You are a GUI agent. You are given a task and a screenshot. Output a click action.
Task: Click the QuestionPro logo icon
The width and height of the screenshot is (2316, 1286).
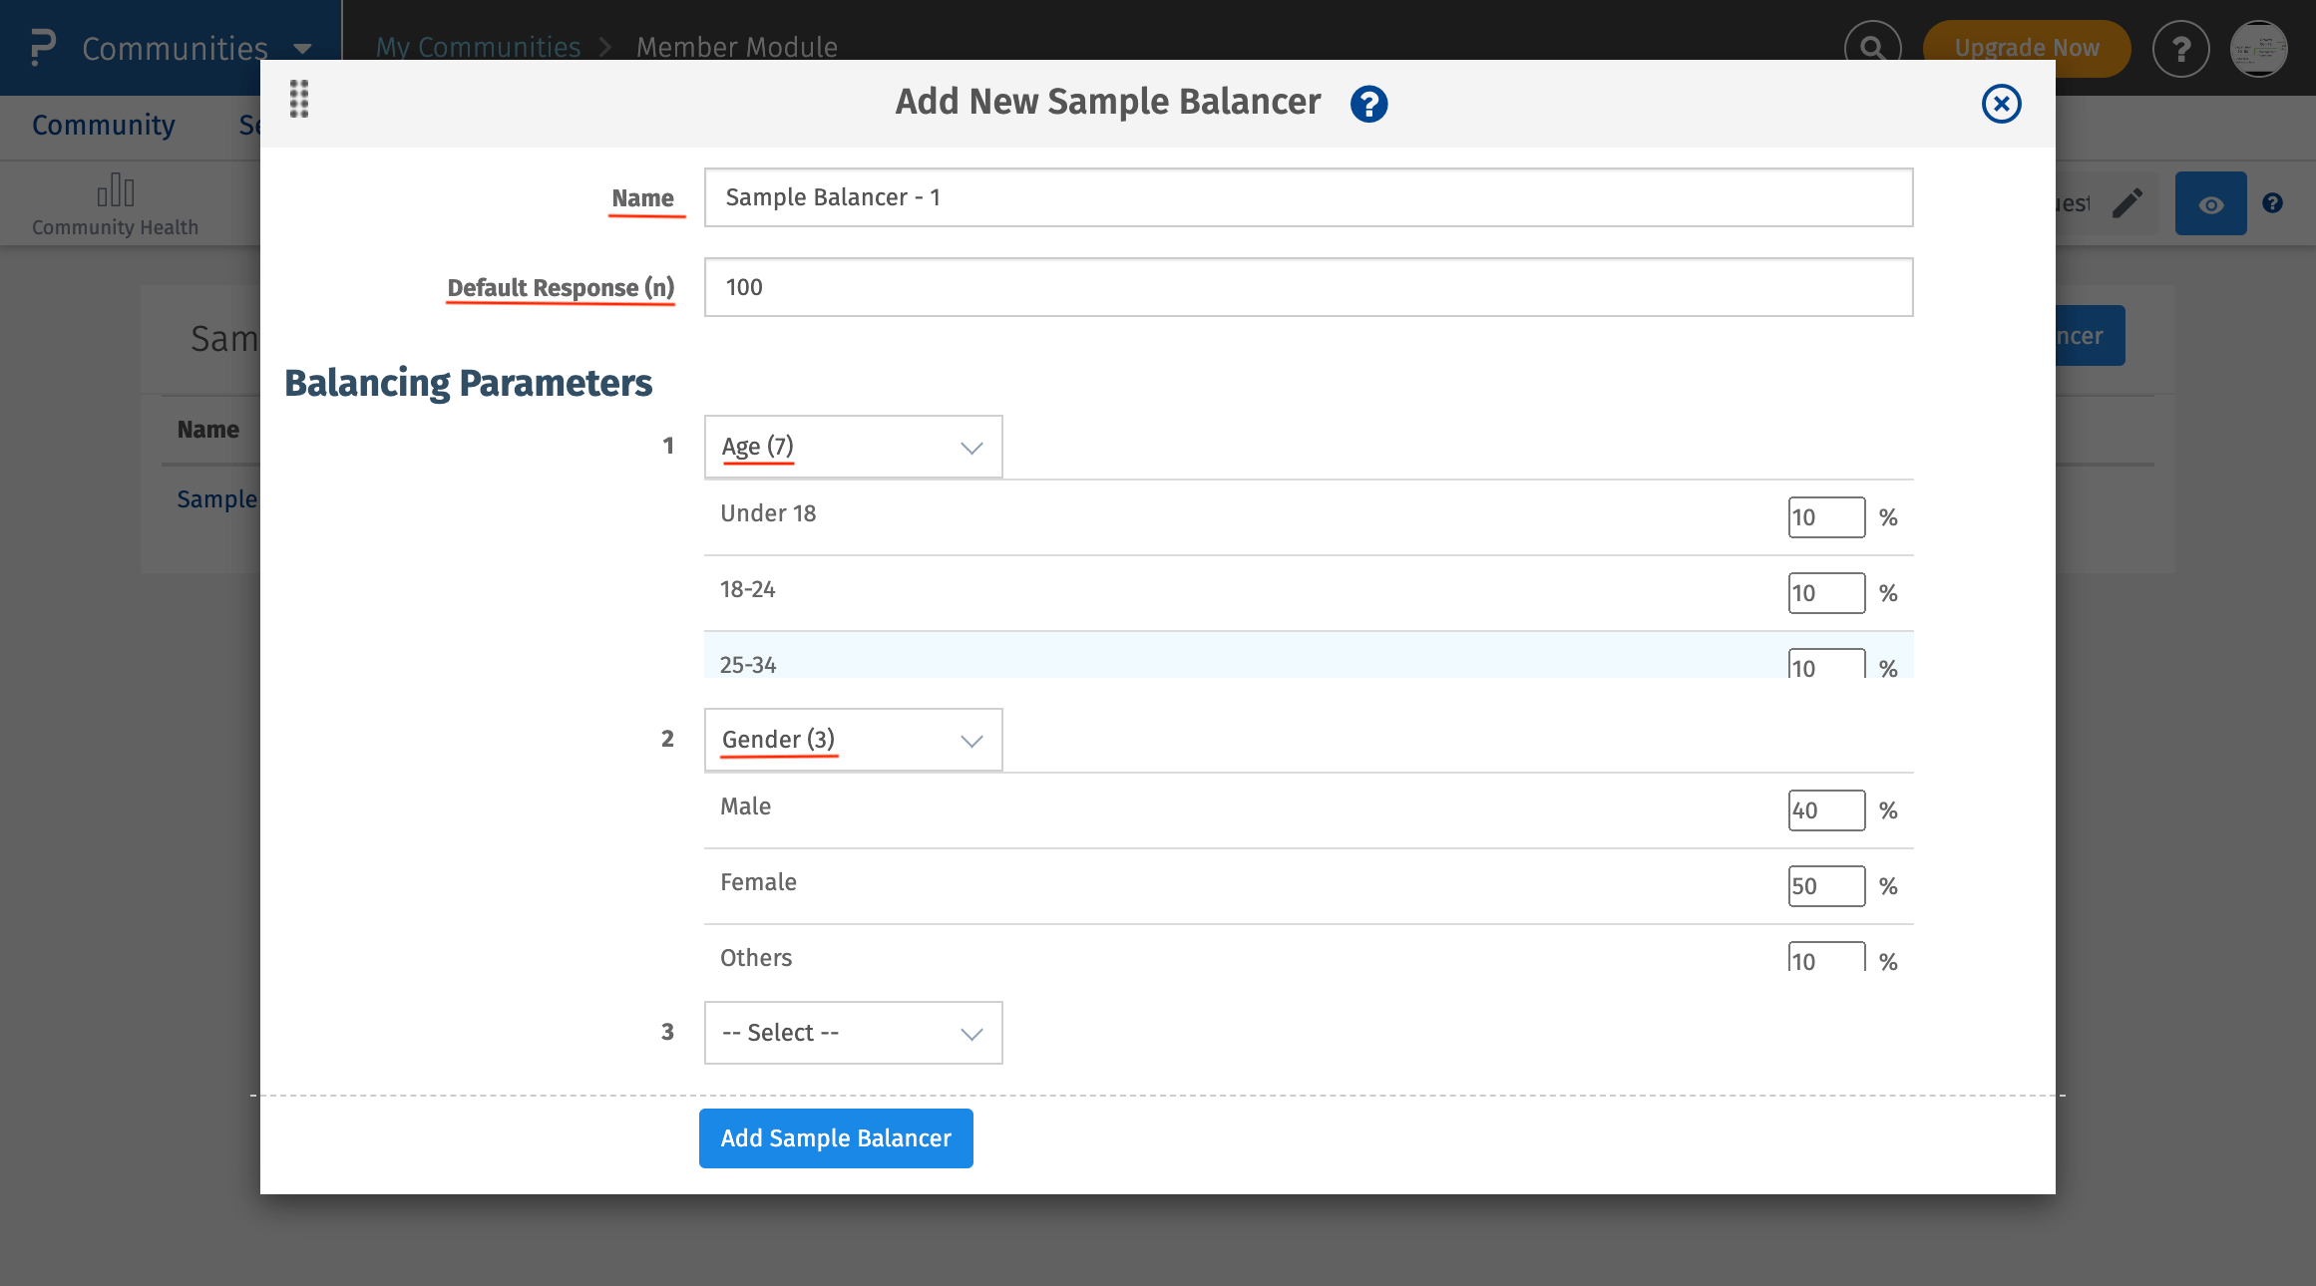tap(42, 47)
